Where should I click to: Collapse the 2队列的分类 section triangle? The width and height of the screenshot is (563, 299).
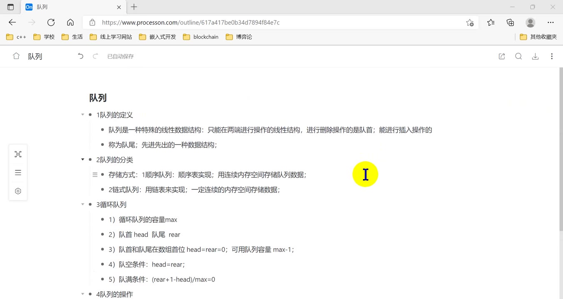click(x=82, y=159)
